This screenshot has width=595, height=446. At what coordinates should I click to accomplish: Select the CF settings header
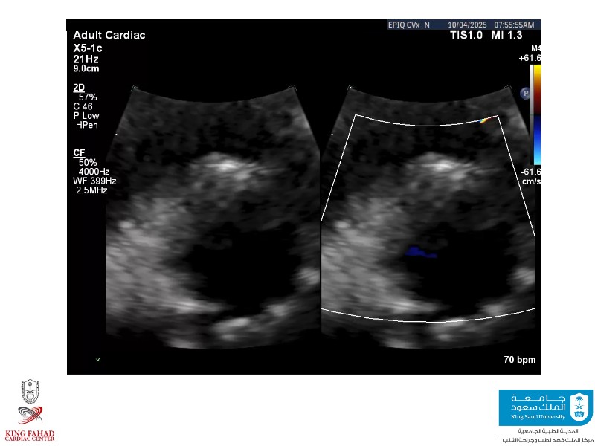pyautogui.click(x=79, y=152)
